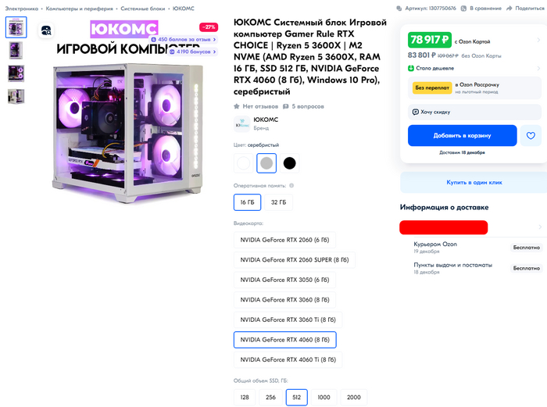The image size is (547, 407).
Task: Click the Share arrow icon
Action: (x=509, y=9)
